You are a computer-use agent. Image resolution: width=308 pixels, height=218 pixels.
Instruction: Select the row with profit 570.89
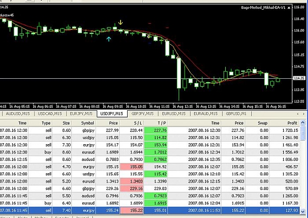click(150, 188)
